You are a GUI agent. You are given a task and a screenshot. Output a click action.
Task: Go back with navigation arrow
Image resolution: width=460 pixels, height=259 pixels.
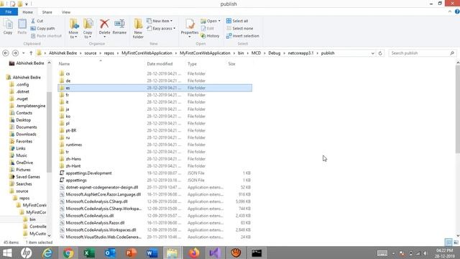point(5,53)
